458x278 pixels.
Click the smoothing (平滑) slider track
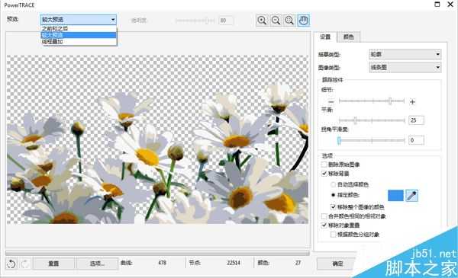(x=372, y=120)
